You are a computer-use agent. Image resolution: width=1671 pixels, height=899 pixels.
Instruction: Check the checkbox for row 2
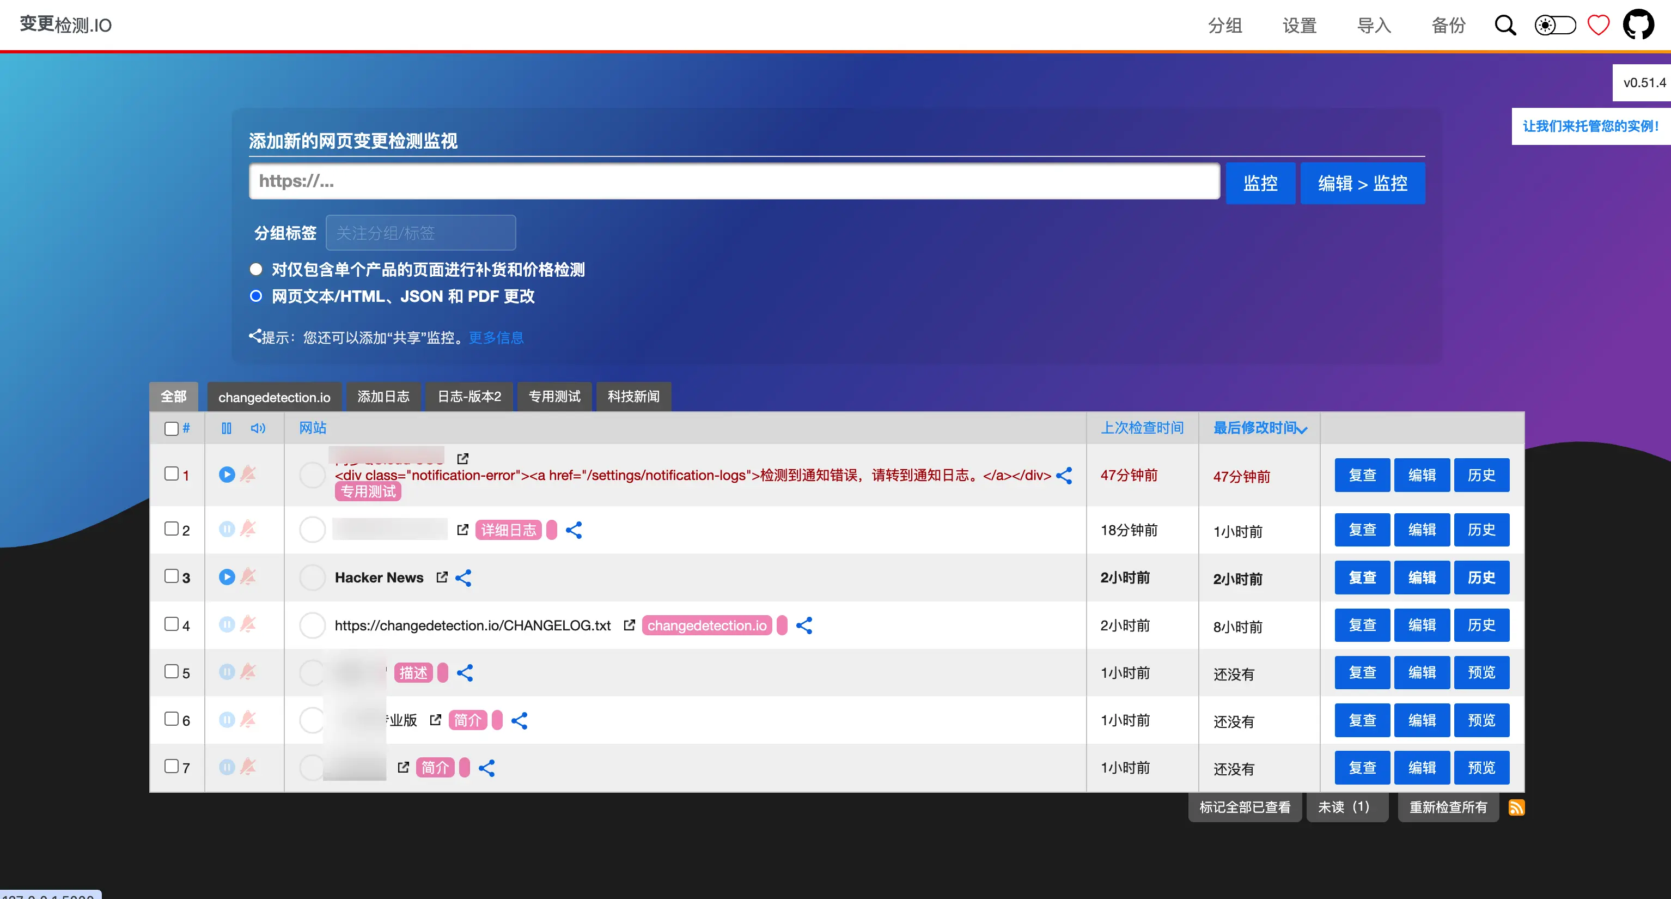[x=171, y=529]
